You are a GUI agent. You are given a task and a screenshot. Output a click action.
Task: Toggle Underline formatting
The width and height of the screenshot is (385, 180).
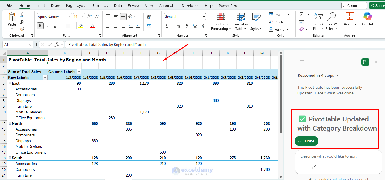(55, 26)
